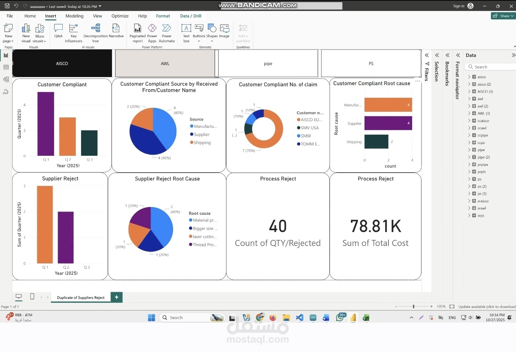Insert Power Automate visual
This screenshot has height=352, width=516.
pos(167,33)
